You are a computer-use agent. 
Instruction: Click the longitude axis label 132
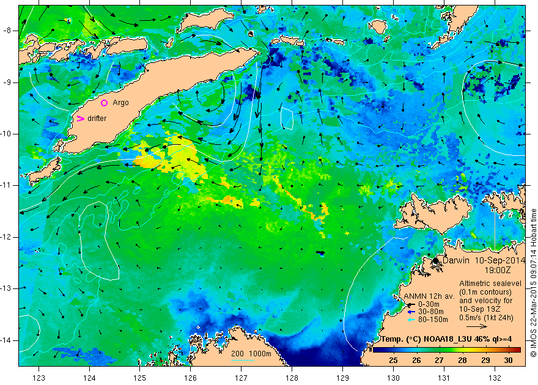495,378
